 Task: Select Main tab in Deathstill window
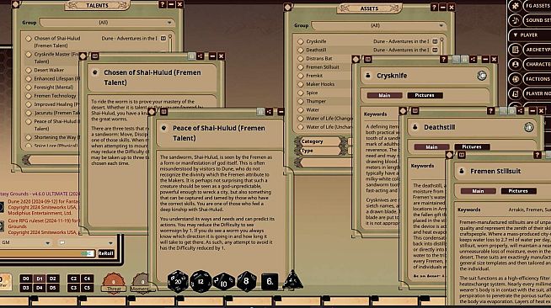click(x=431, y=147)
